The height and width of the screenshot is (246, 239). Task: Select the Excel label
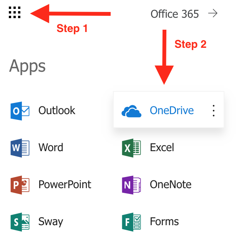click(x=162, y=147)
